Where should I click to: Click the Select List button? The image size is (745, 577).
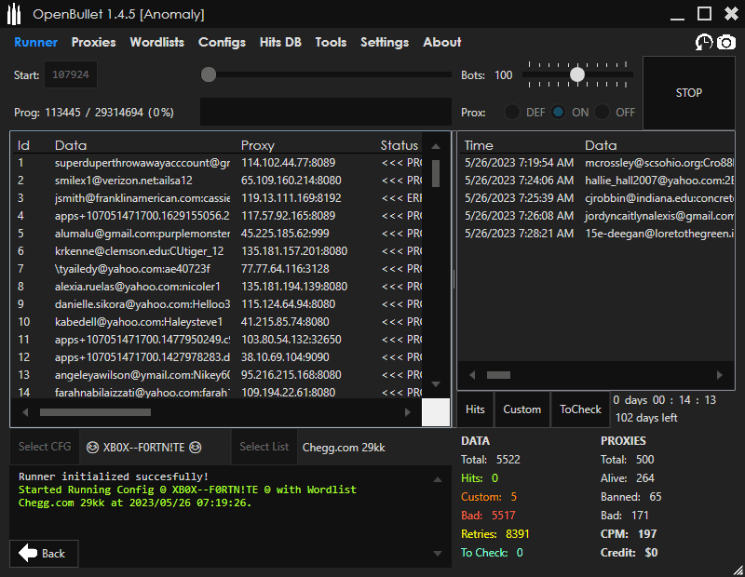pos(264,447)
